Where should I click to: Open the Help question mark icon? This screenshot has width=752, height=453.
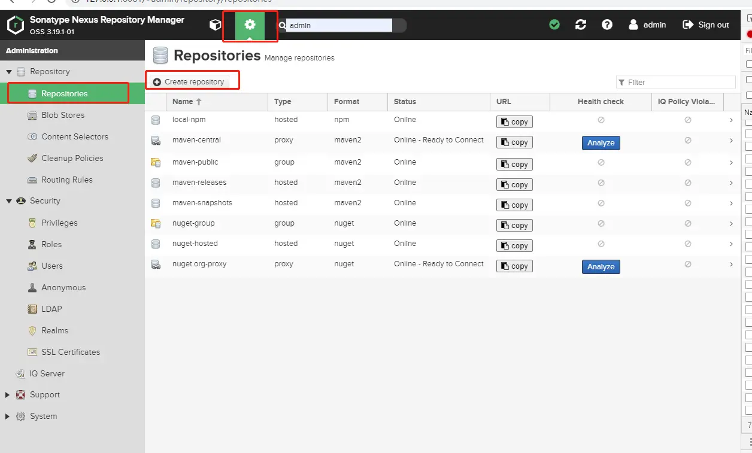click(607, 25)
